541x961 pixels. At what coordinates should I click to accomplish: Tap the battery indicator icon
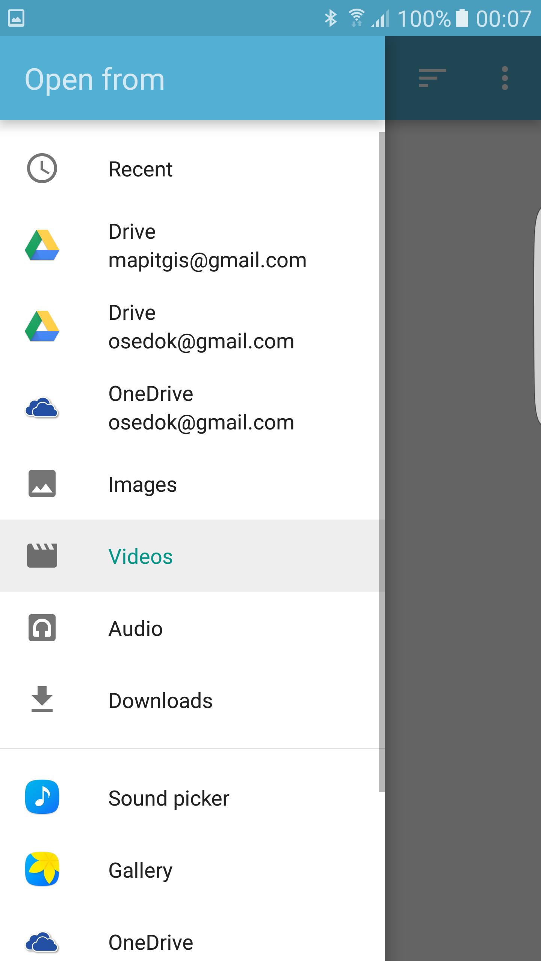pos(462,18)
